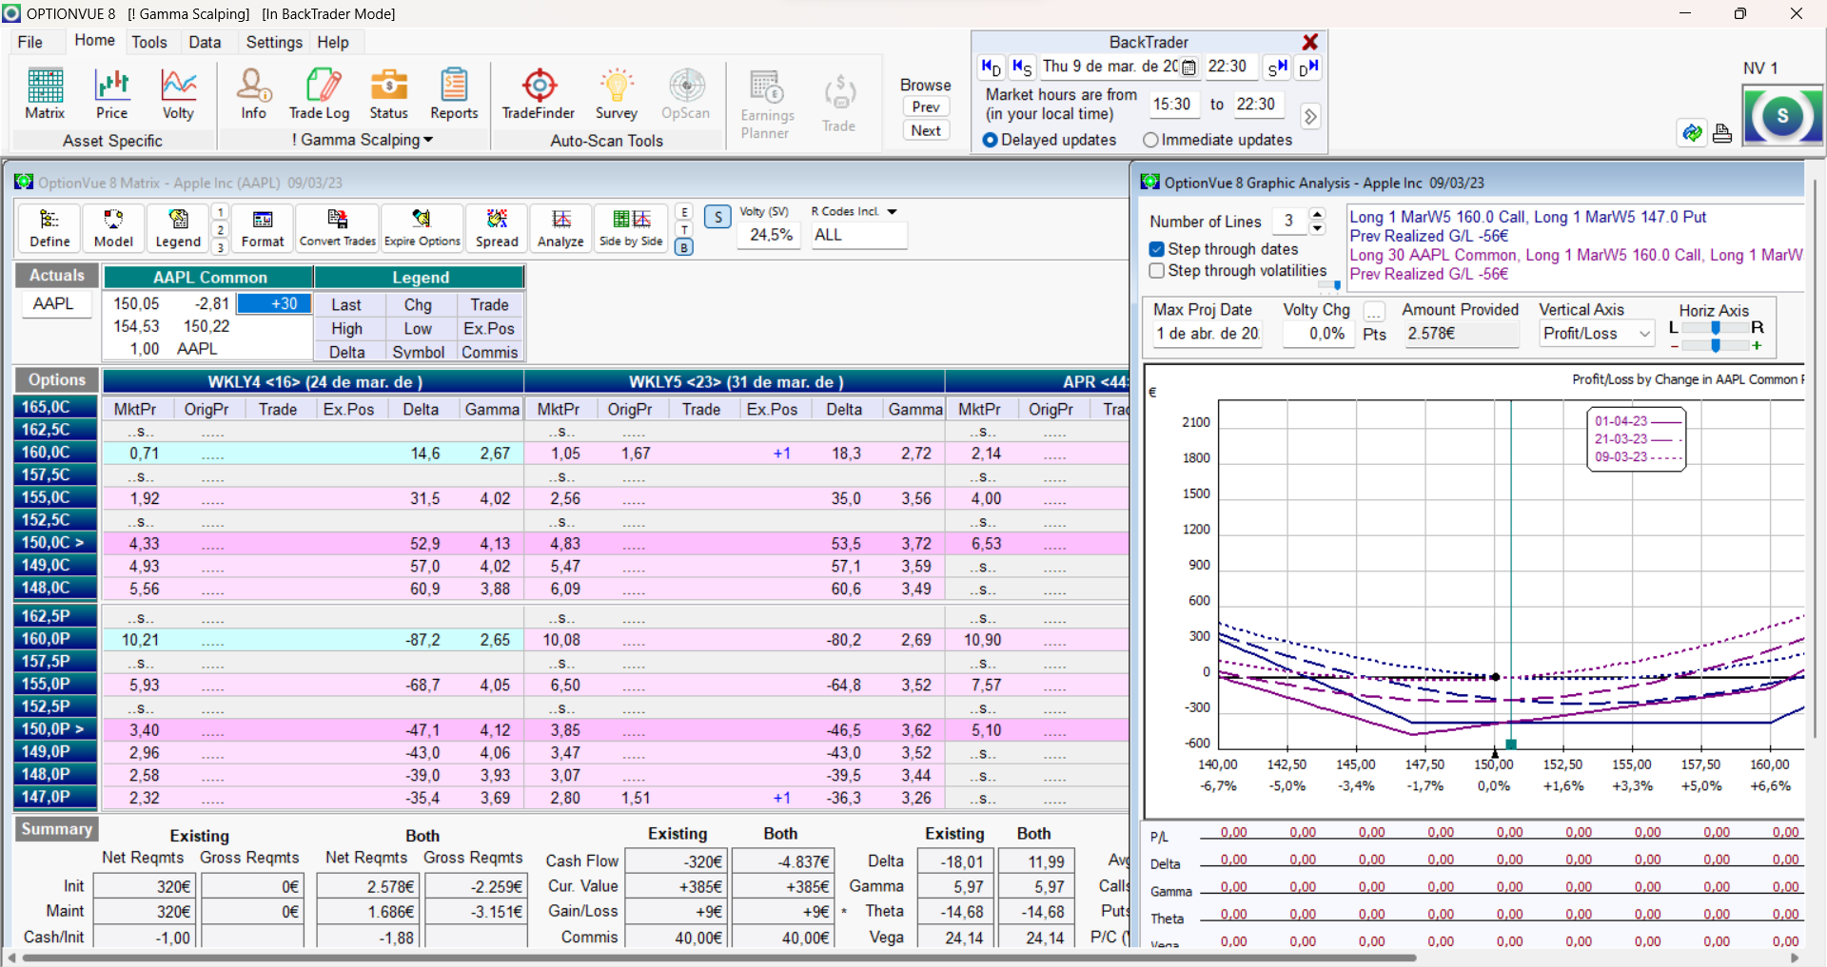Image resolution: width=1827 pixels, height=967 pixels.
Task: Select the Delayed updates radio button
Action: [990, 140]
